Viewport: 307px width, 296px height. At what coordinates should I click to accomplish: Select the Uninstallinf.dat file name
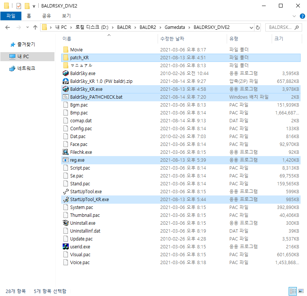click(85, 231)
